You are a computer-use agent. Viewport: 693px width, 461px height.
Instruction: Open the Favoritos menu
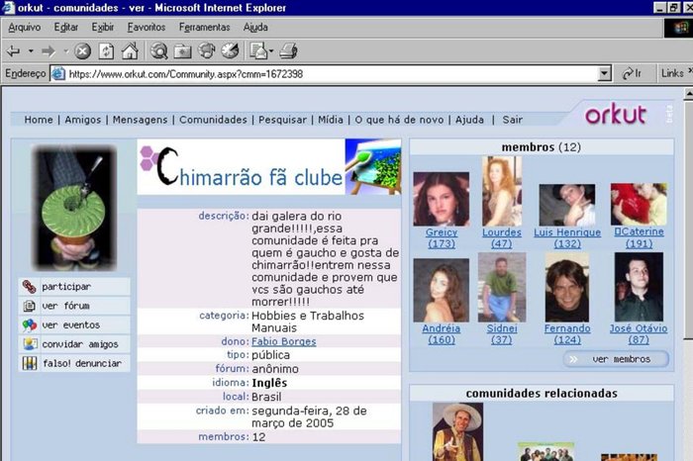tap(147, 27)
